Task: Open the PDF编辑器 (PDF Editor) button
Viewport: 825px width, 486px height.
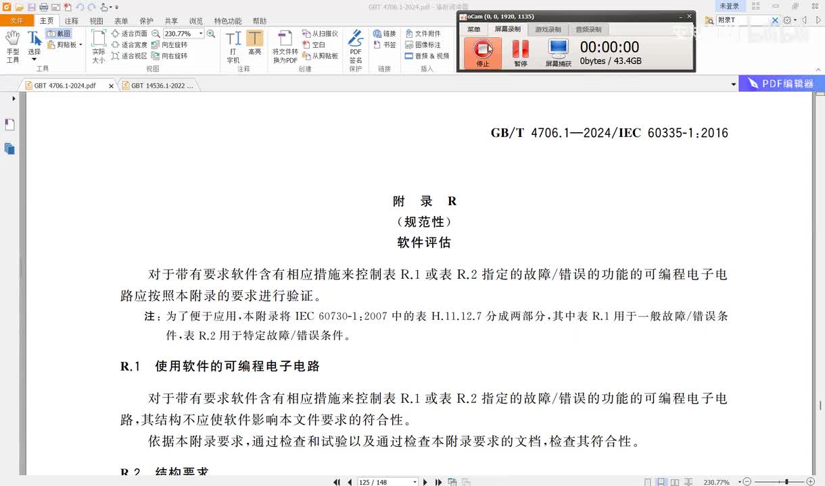Action: (781, 84)
